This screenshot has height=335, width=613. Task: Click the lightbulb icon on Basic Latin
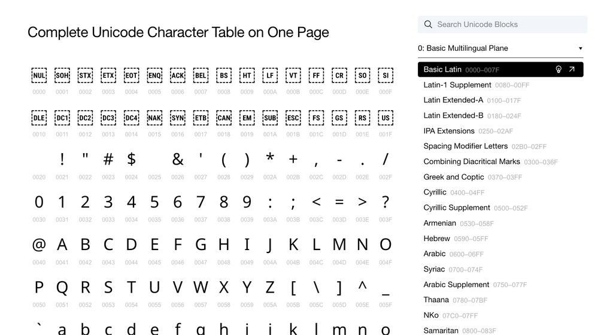[x=559, y=69]
